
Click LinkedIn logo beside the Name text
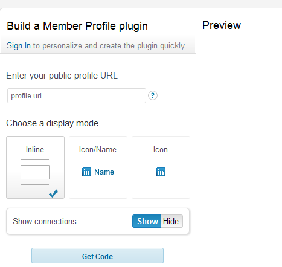(x=86, y=172)
